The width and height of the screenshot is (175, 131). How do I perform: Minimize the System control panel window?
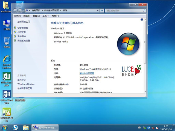point(132,5)
